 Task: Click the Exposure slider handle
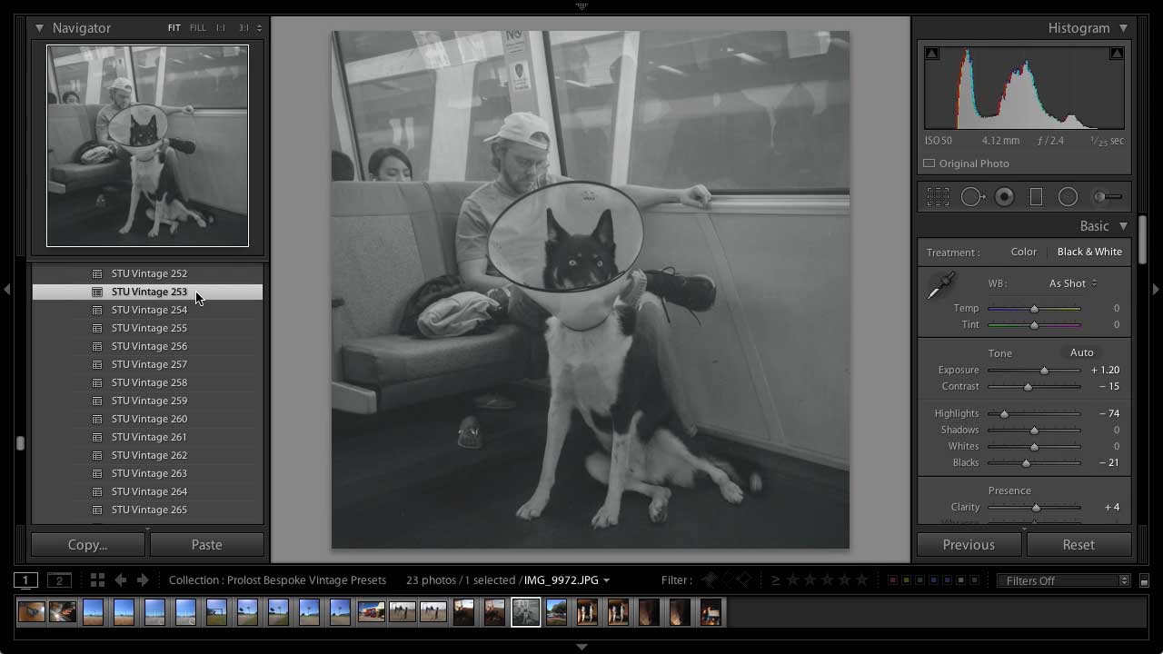[1044, 371]
